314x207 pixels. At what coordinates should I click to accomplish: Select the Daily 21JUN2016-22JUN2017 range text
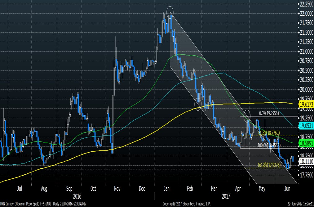click(70, 204)
